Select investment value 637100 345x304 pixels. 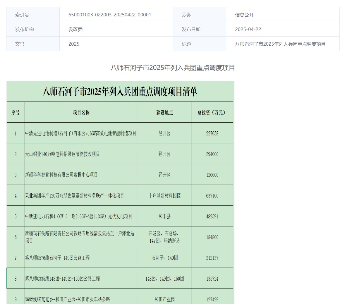pos(212,195)
